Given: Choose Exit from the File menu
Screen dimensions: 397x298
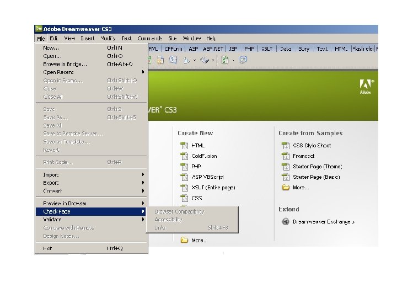Looking at the screenshot, I should point(91,248).
